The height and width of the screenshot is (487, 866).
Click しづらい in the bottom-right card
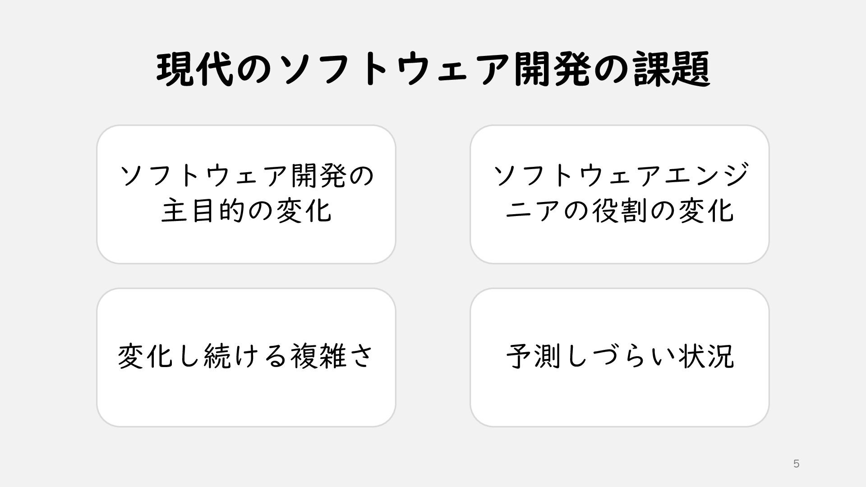(620, 356)
